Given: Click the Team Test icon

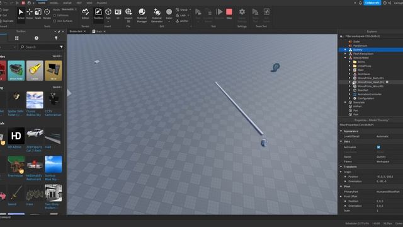Looking at the screenshot, I should pyautogui.click(x=255, y=15).
